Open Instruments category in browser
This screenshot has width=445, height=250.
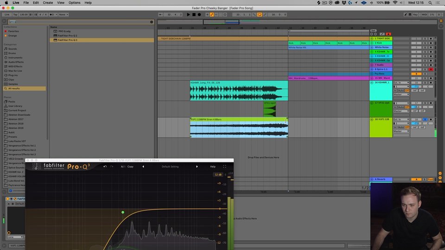(x=15, y=57)
